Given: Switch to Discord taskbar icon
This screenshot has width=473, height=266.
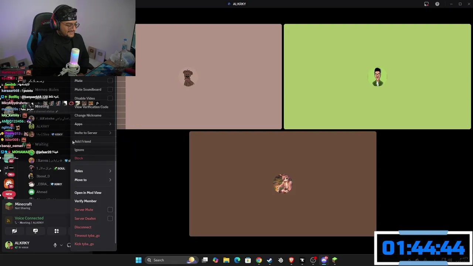Looking at the screenshot, I should (x=324, y=260).
